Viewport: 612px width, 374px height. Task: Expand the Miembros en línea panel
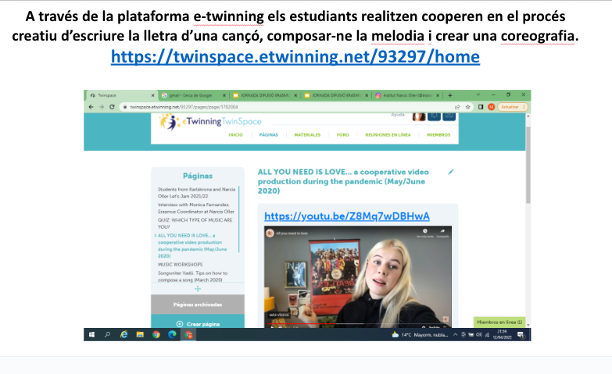click(500, 322)
